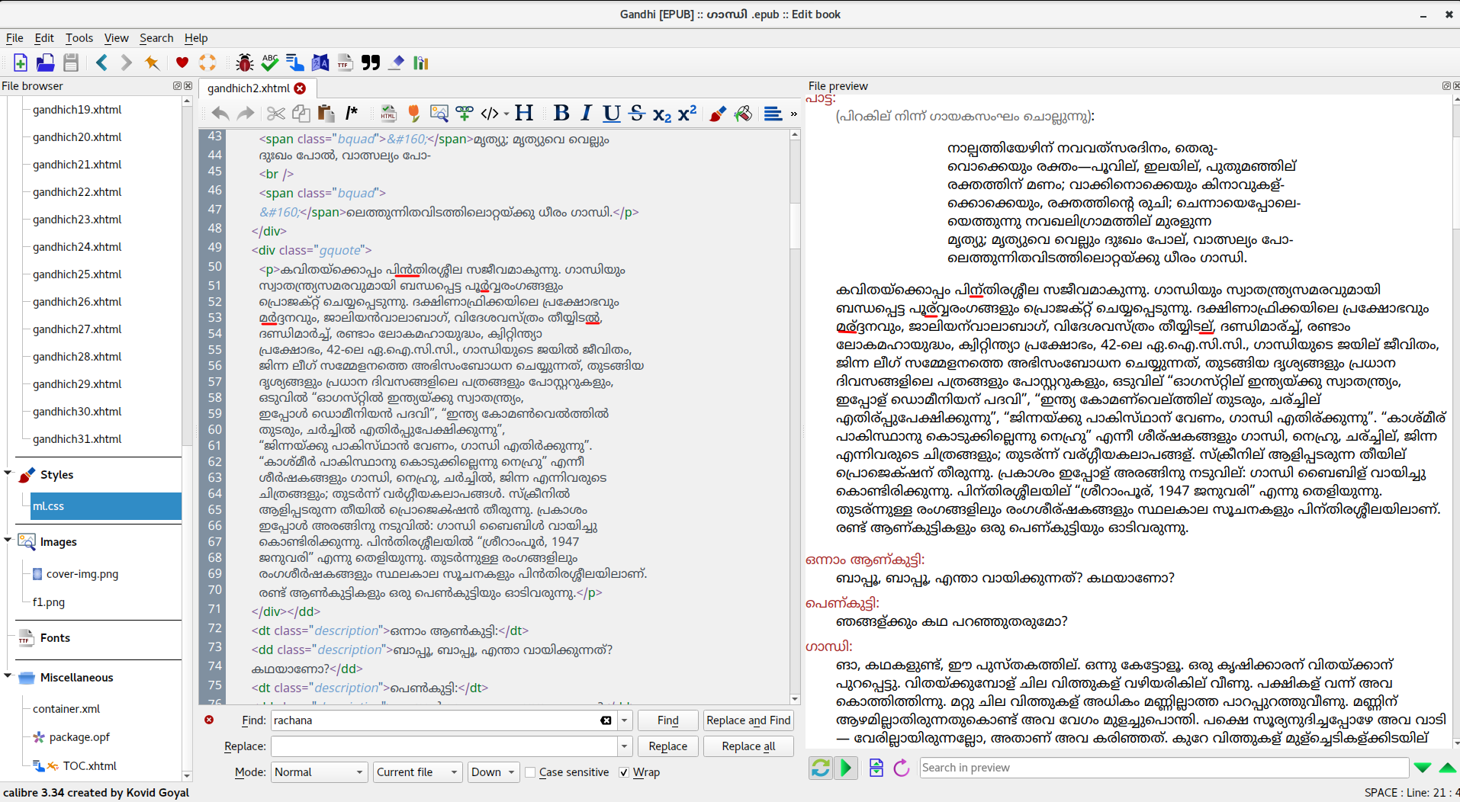Image resolution: width=1460 pixels, height=802 pixels.
Task: Toggle the Case sensitive checkbox
Action: coord(531,772)
